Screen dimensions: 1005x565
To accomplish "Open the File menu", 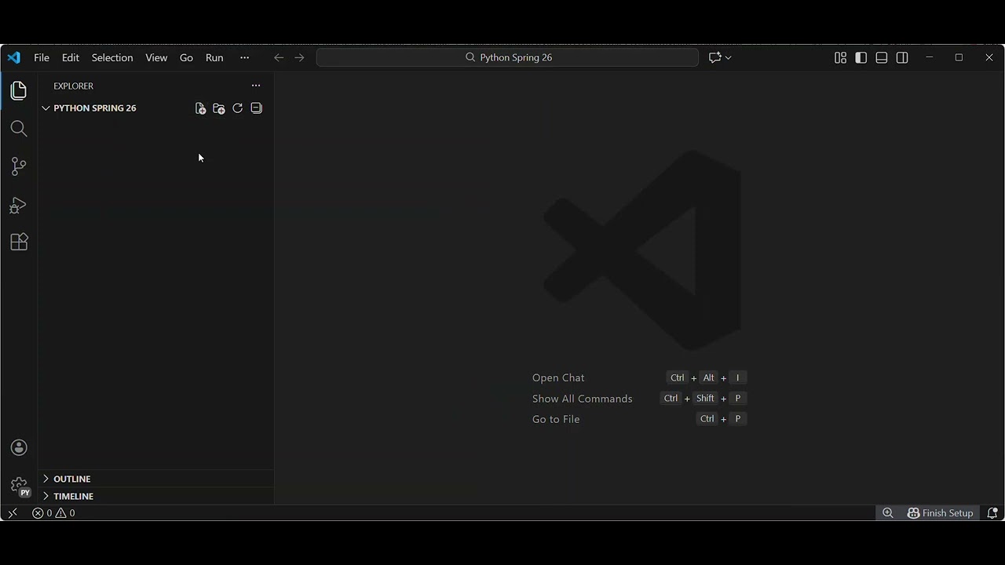I will (42, 57).
